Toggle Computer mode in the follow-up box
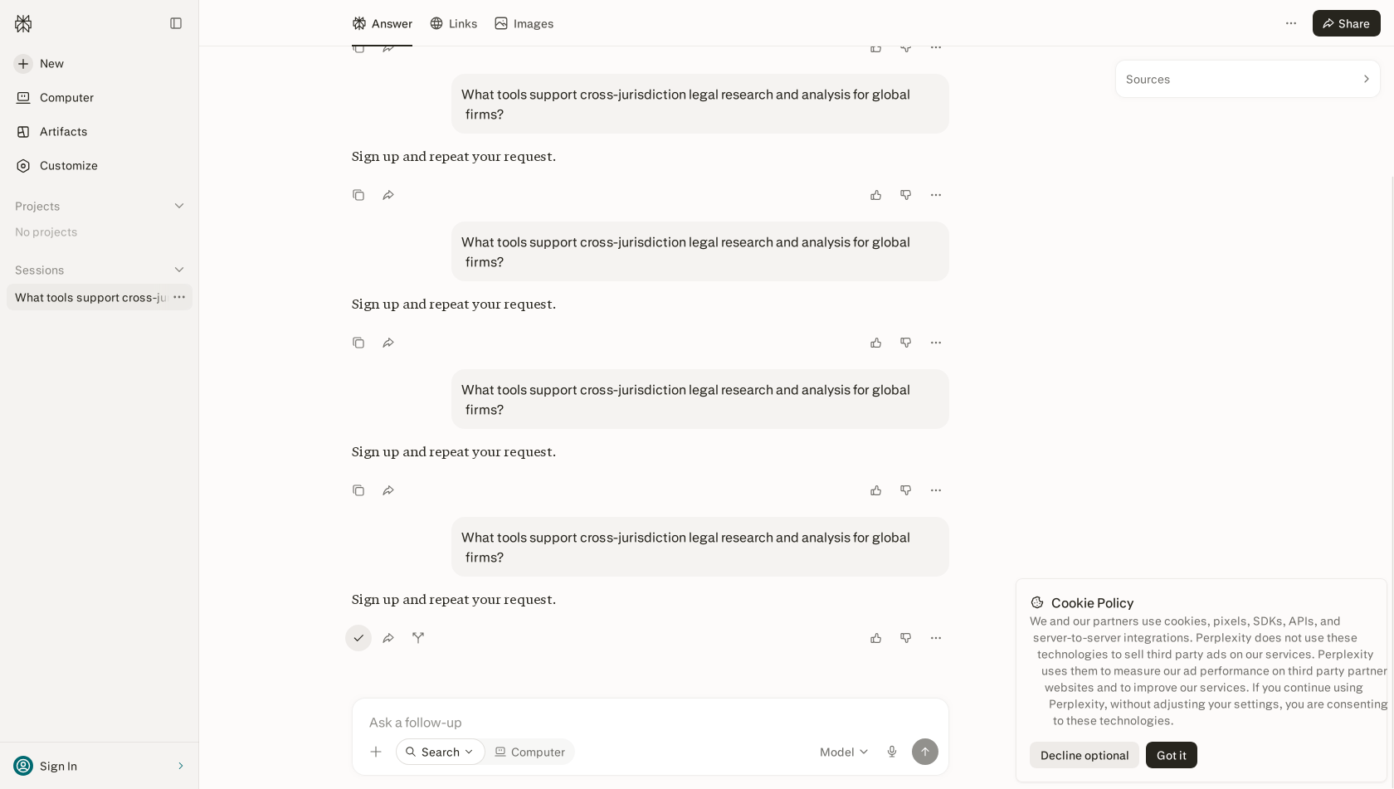 click(x=529, y=752)
